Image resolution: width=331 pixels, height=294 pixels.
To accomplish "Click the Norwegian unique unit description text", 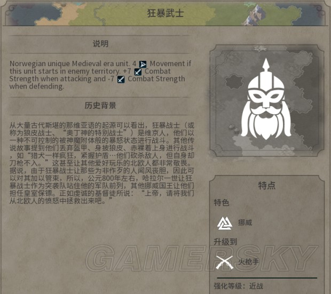I will point(100,75).
